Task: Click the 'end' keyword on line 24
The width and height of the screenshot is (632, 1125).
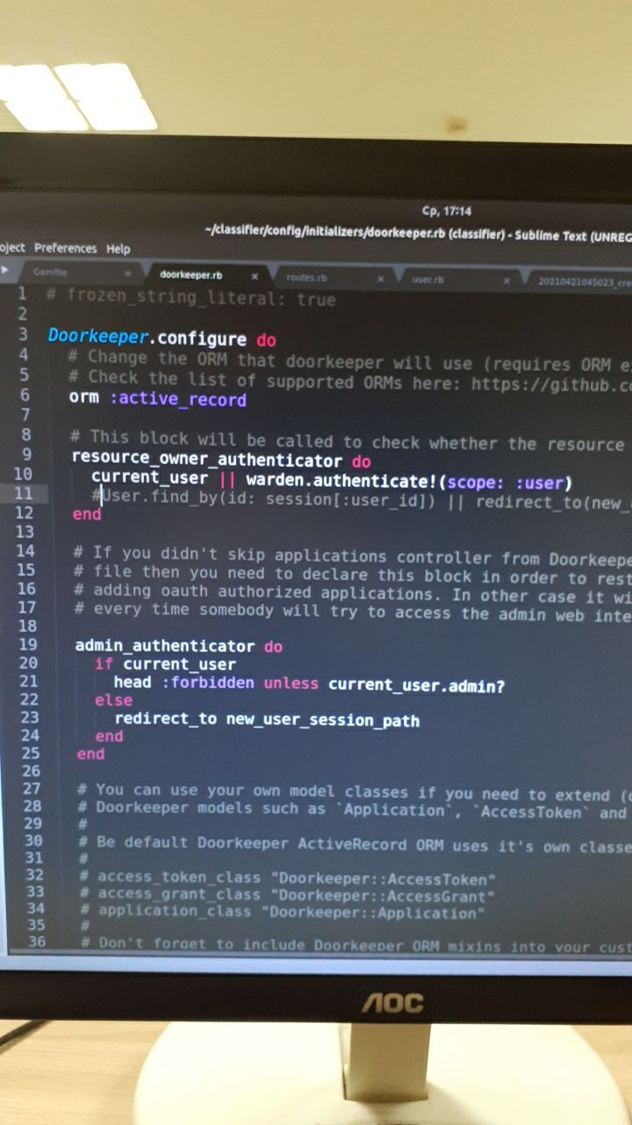Action: pyautogui.click(x=110, y=736)
